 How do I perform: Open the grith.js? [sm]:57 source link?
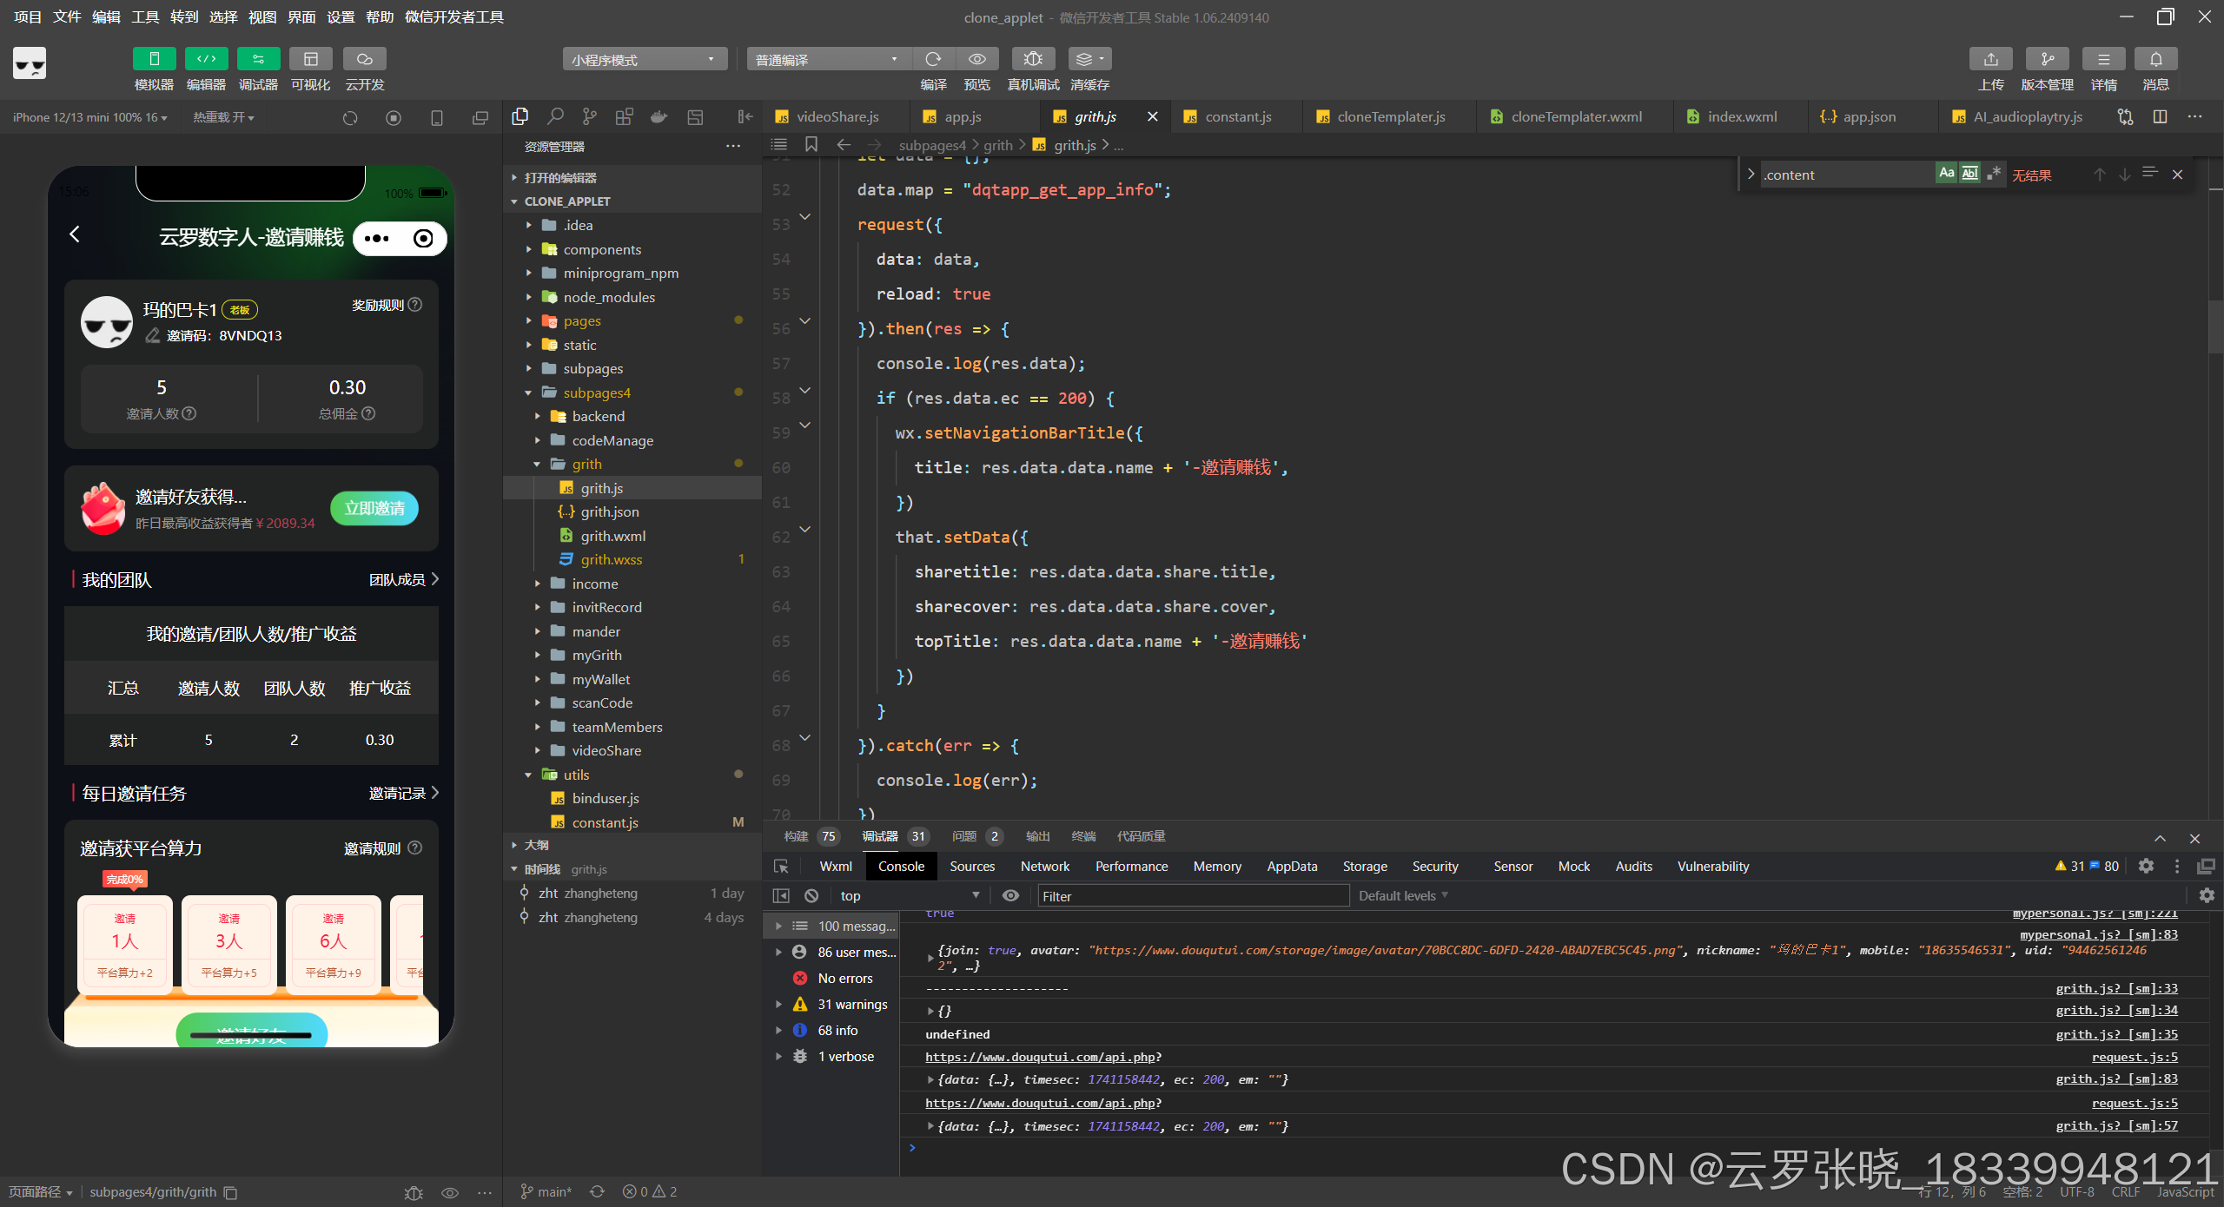2115,1125
